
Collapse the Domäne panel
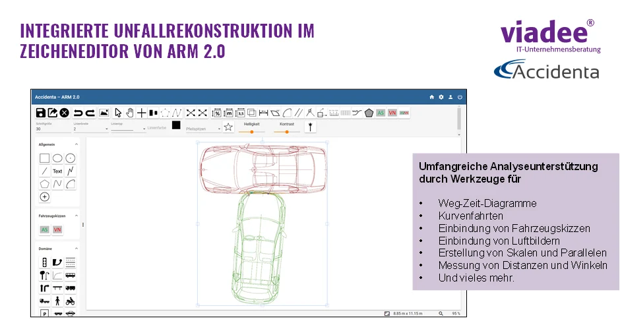point(77,249)
